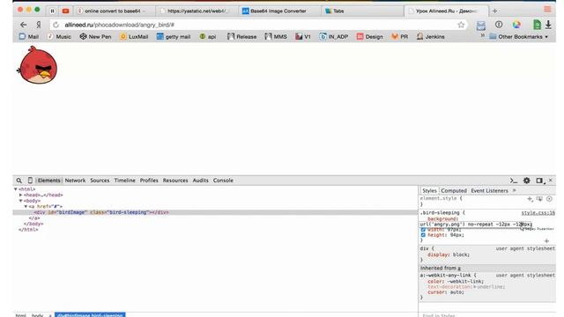564x317 pixels.
Task: Open the MMS bookmark
Action: [276, 37]
